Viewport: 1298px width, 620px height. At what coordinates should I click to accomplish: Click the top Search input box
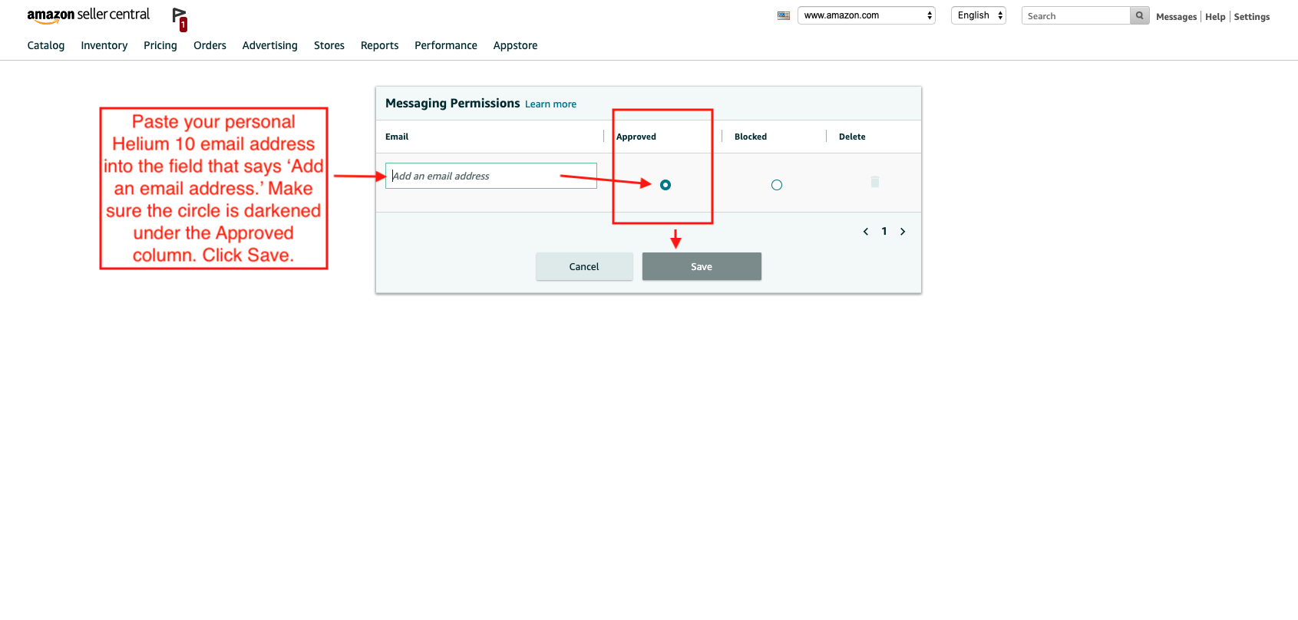[x=1075, y=16]
